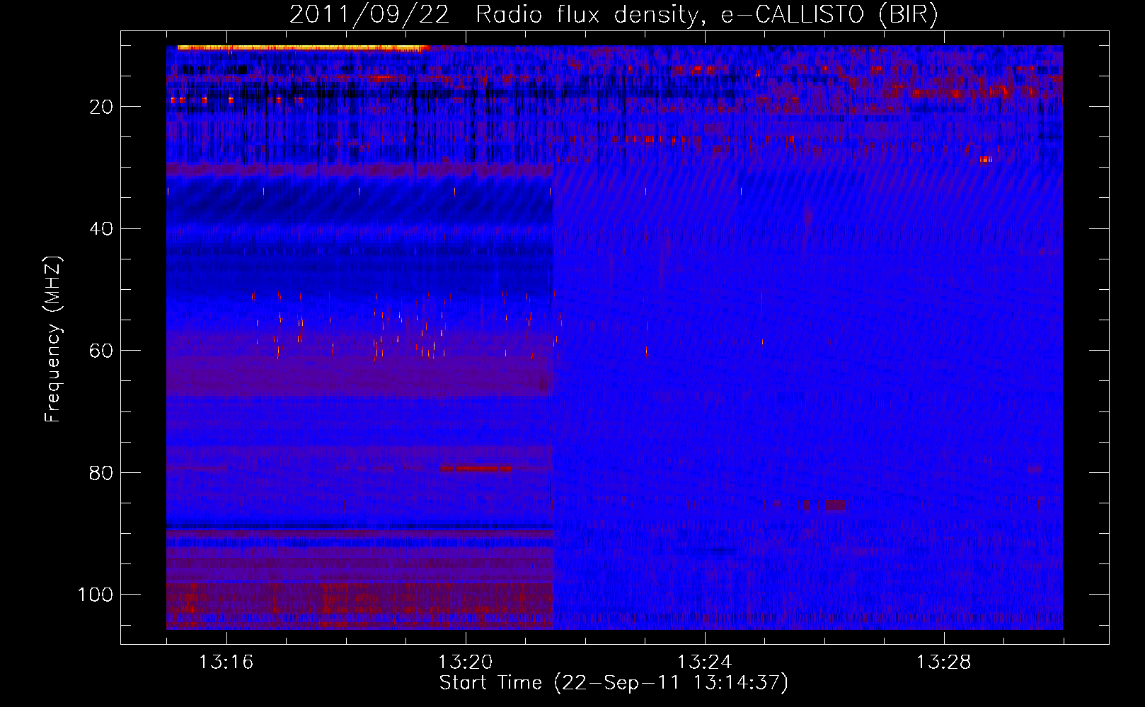The width and height of the screenshot is (1145, 707).
Task: Click the "40" frequency tick label
Action: click(x=102, y=229)
